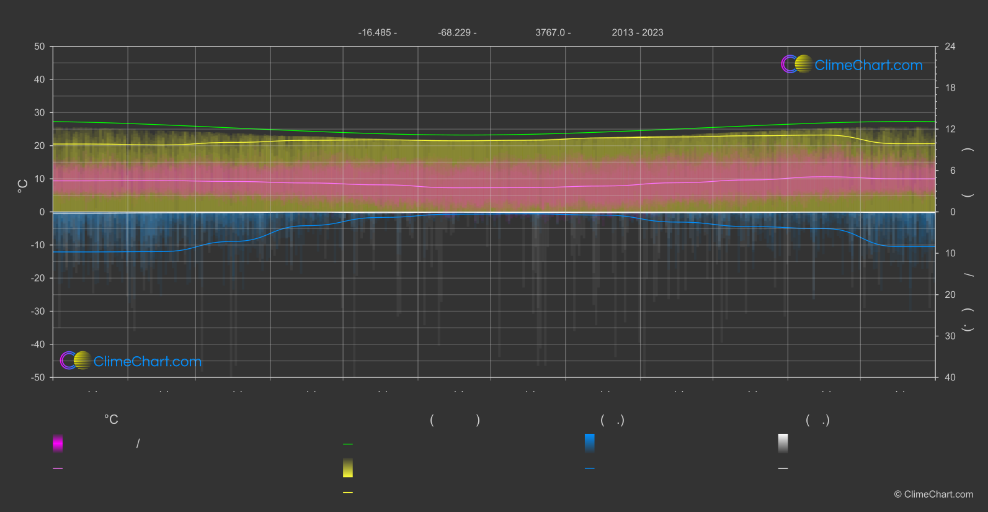Click the 12 tick on the right axis
Screen dimensions: 988x512
pos(950,129)
